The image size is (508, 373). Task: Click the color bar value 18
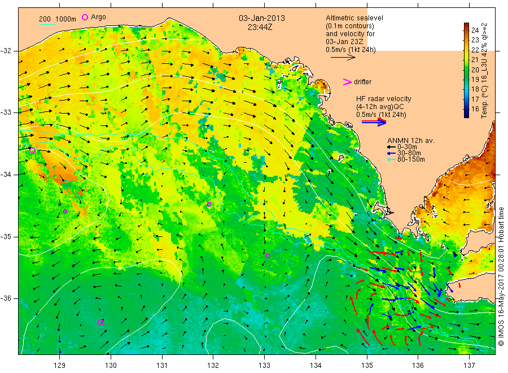pyautogui.click(x=475, y=89)
